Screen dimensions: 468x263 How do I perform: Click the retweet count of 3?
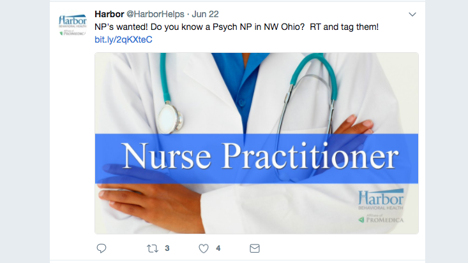167,248
